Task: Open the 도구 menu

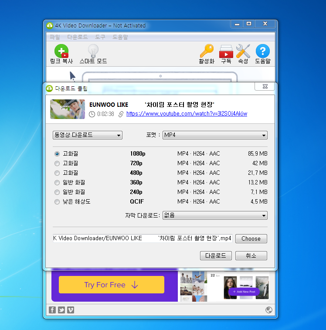Action: pos(100,37)
